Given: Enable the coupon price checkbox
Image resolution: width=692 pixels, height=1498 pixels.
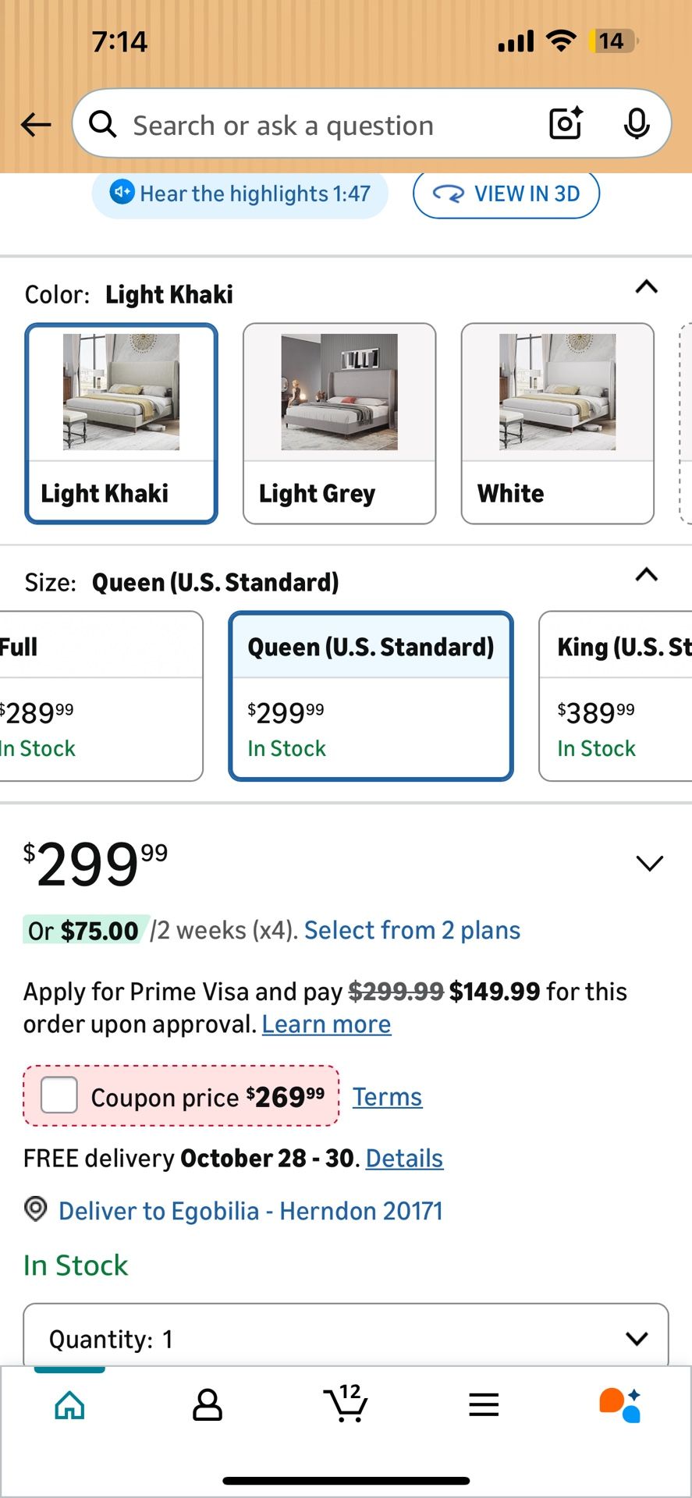Looking at the screenshot, I should (59, 1095).
